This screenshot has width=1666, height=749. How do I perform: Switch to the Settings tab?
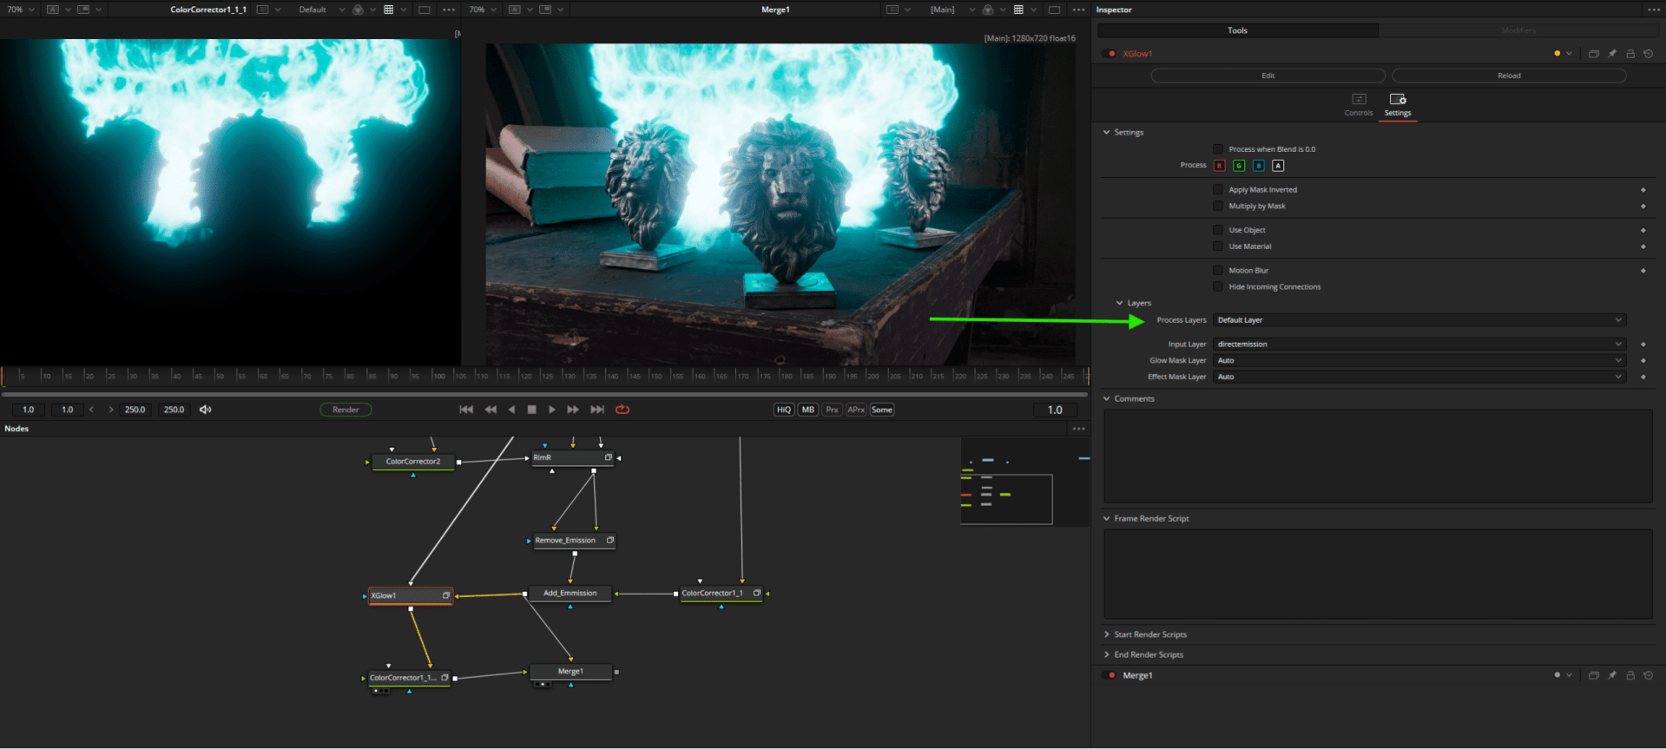1398,105
